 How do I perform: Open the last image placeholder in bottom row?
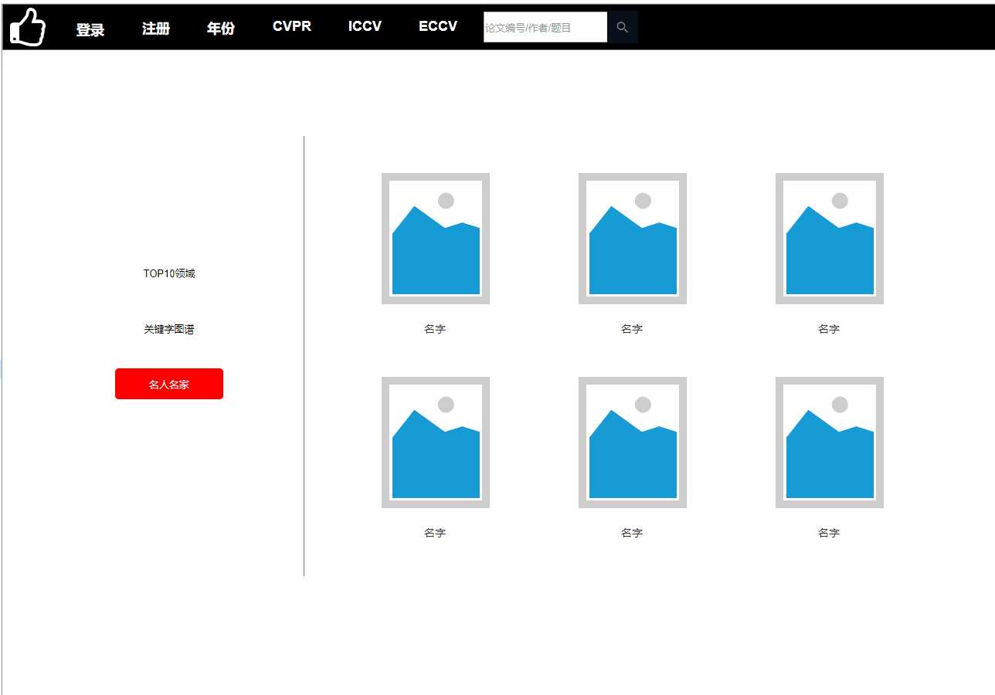pyautogui.click(x=830, y=442)
